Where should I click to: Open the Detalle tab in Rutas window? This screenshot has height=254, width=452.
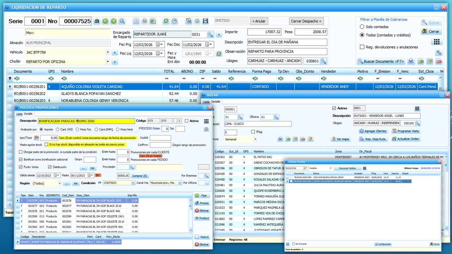[x=216, y=102]
